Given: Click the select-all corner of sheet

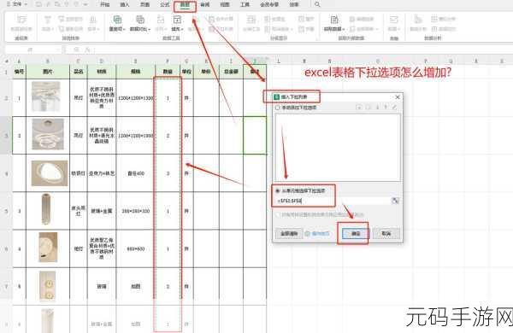Looking at the screenshot, I should 6,61.
